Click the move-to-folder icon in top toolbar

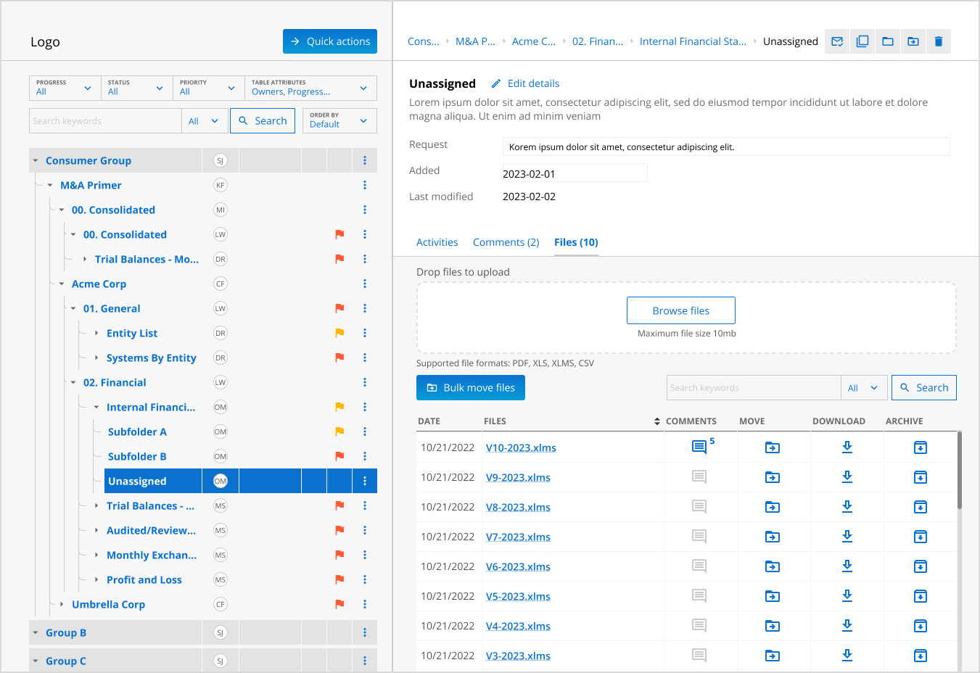click(x=913, y=41)
